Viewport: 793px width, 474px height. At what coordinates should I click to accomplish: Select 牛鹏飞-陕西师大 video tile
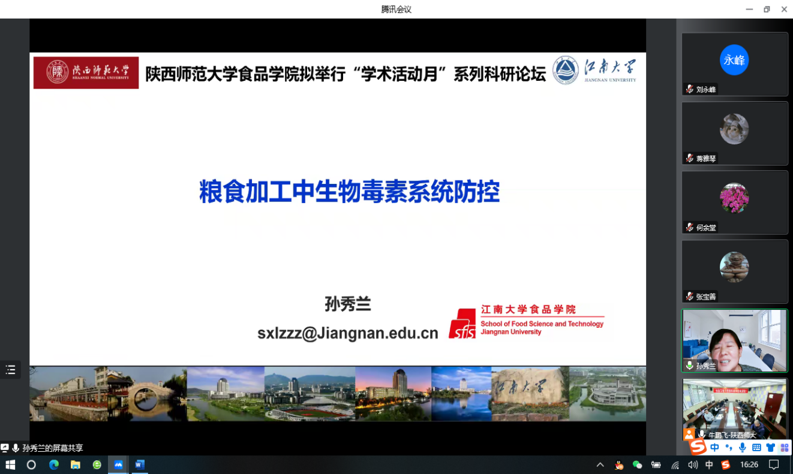click(x=734, y=410)
